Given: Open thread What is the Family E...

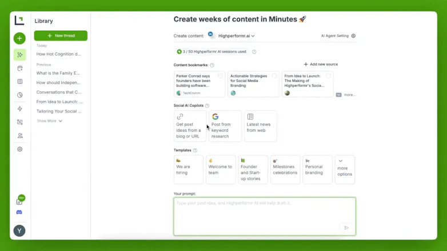Looking at the screenshot, I should click(x=58, y=73).
